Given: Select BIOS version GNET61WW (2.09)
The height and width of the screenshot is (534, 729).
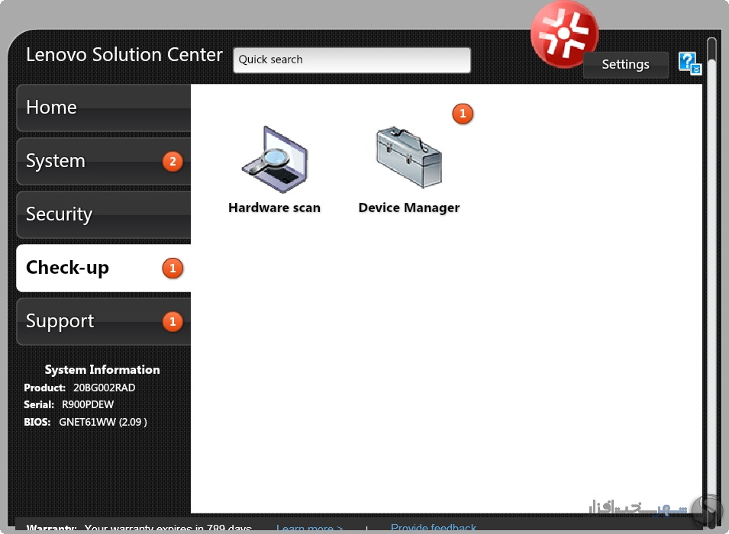Looking at the screenshot, I should 103,422.
